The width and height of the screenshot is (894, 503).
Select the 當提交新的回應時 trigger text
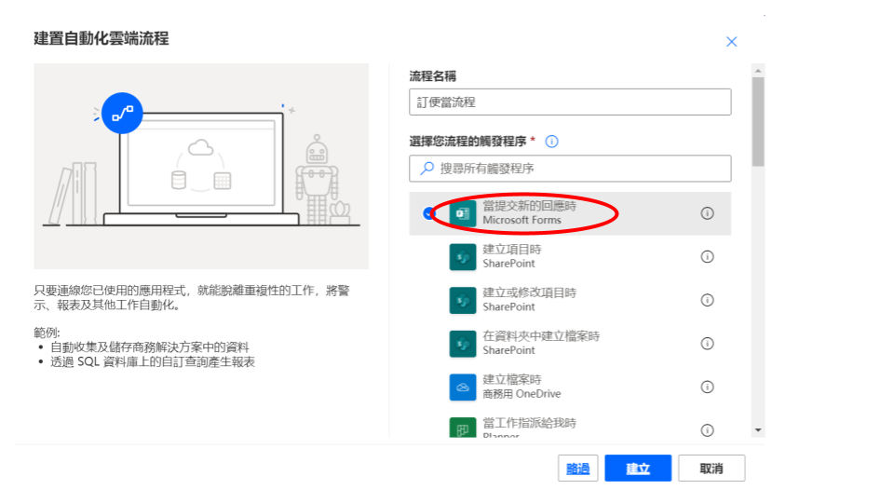coord(530,206)
